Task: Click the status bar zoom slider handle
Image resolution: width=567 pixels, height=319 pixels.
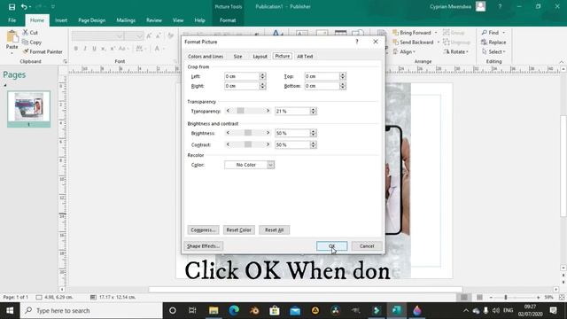Action: point(506,298)
